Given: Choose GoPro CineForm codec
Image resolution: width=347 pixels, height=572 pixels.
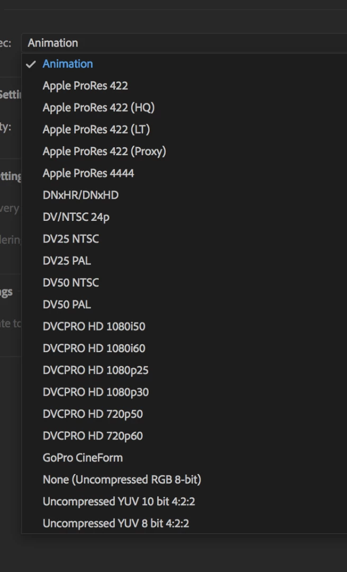Looking at the screenshot, I should pyautogui.click(x=184, y=458).
